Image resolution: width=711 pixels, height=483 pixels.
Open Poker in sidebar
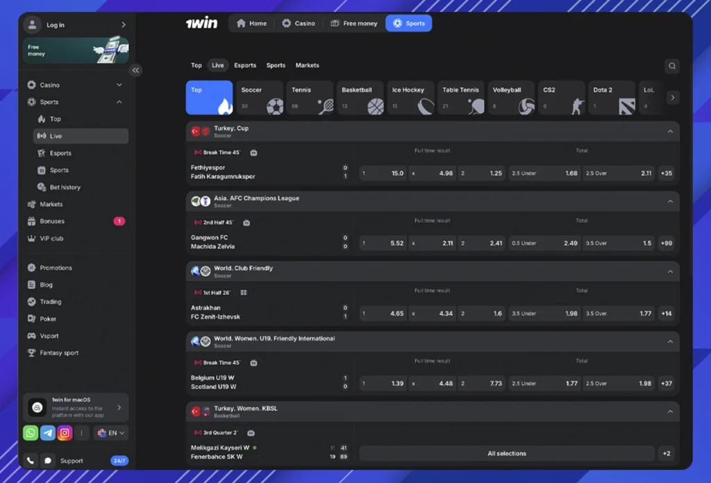click(76, 319)
